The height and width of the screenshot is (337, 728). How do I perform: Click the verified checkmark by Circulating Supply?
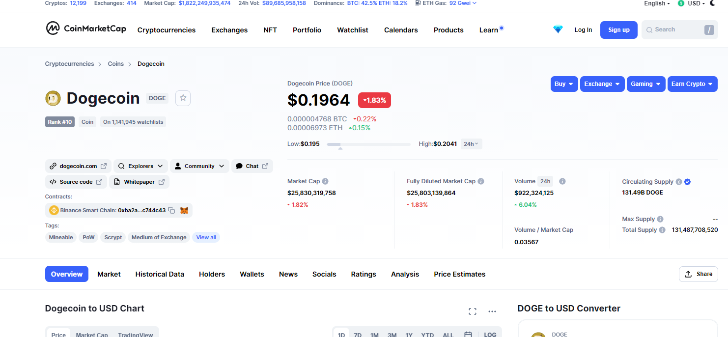pyautogui.click(x=688, y=182)
